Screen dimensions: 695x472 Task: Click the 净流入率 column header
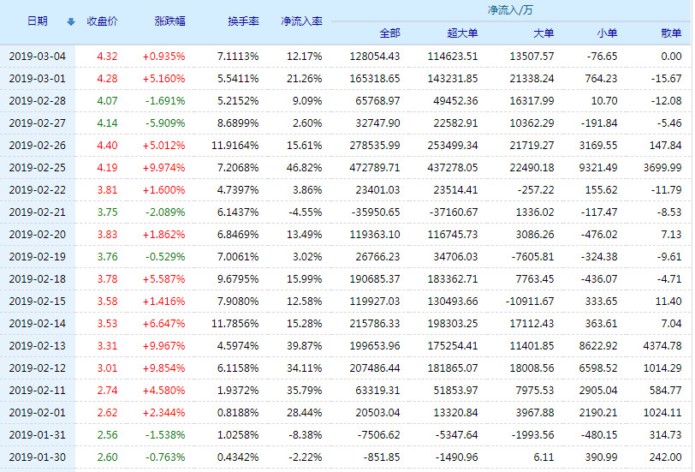click(x=300, y=21)
